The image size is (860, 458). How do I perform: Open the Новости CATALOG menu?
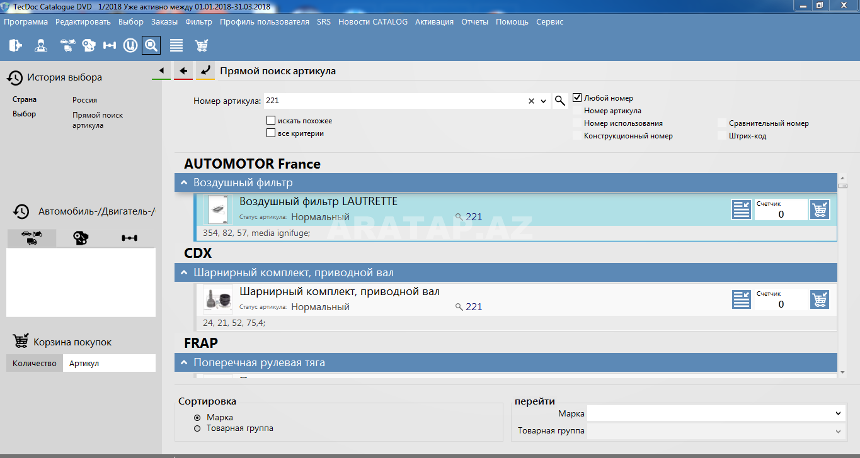click(373, 21)
